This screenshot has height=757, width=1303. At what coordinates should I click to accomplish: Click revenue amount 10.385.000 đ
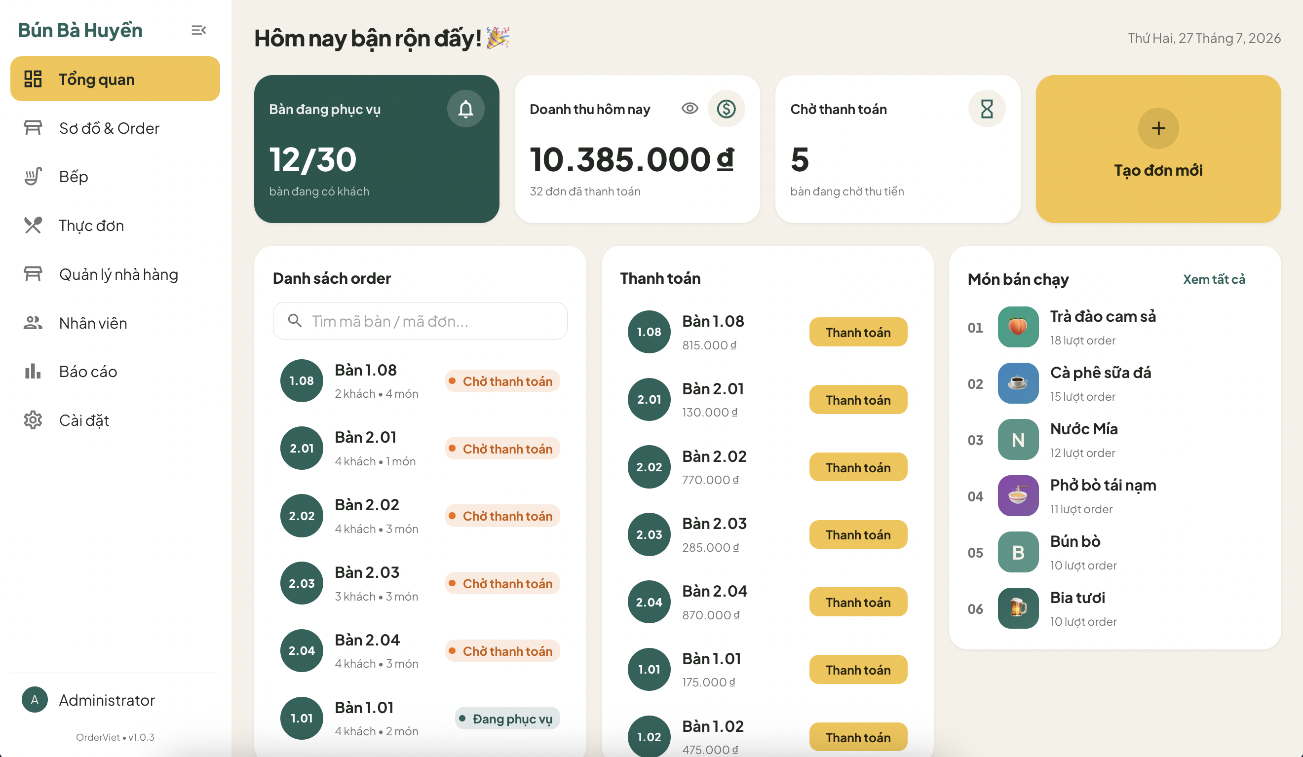click(632, 159)
